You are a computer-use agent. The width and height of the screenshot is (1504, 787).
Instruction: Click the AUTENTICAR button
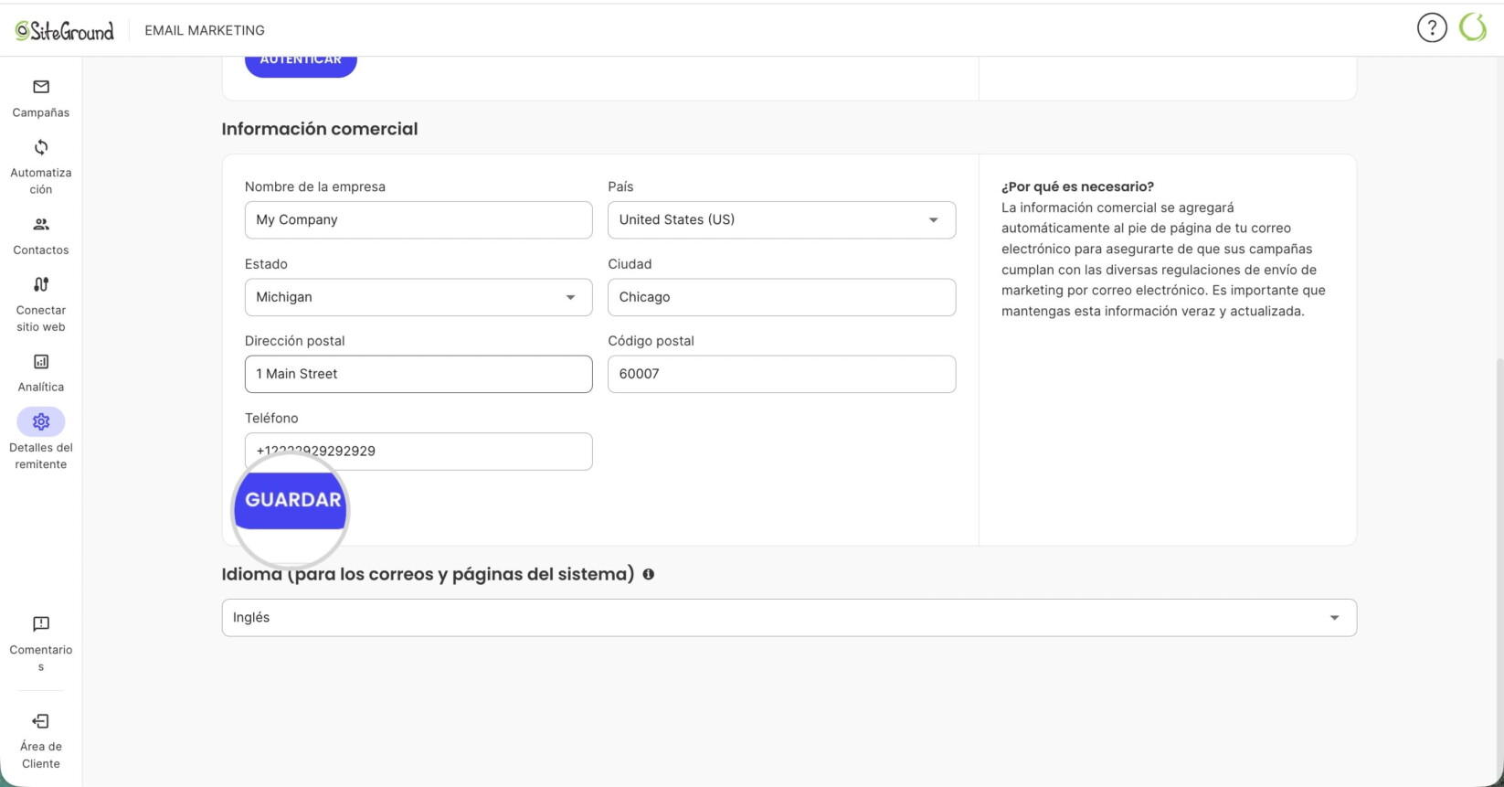click(301, 64)
